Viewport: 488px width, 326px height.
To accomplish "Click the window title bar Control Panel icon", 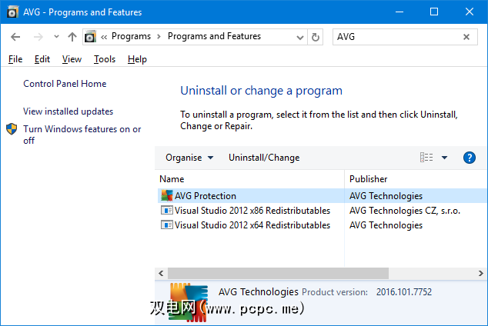I will point(13,12).
